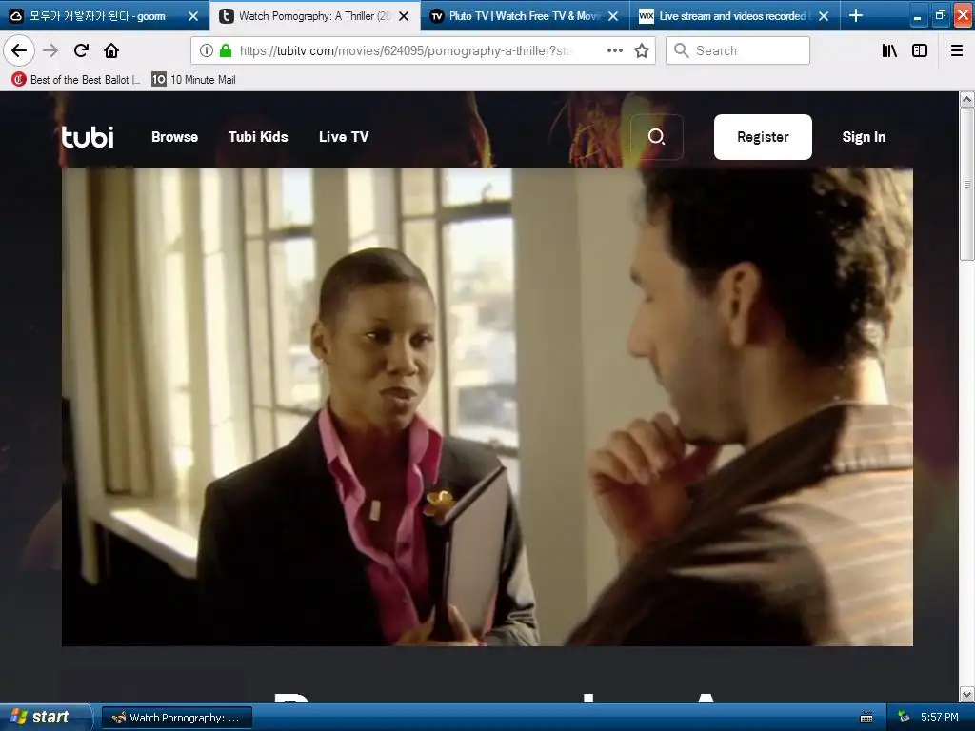Open the Windows Start menu

(46, 718)
